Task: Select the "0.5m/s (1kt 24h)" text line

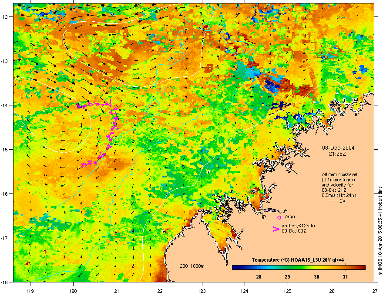Action: point(339,195)
